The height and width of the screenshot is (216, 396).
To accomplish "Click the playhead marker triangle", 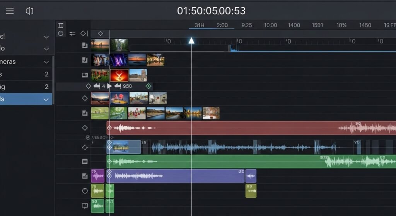I will 191,40.
